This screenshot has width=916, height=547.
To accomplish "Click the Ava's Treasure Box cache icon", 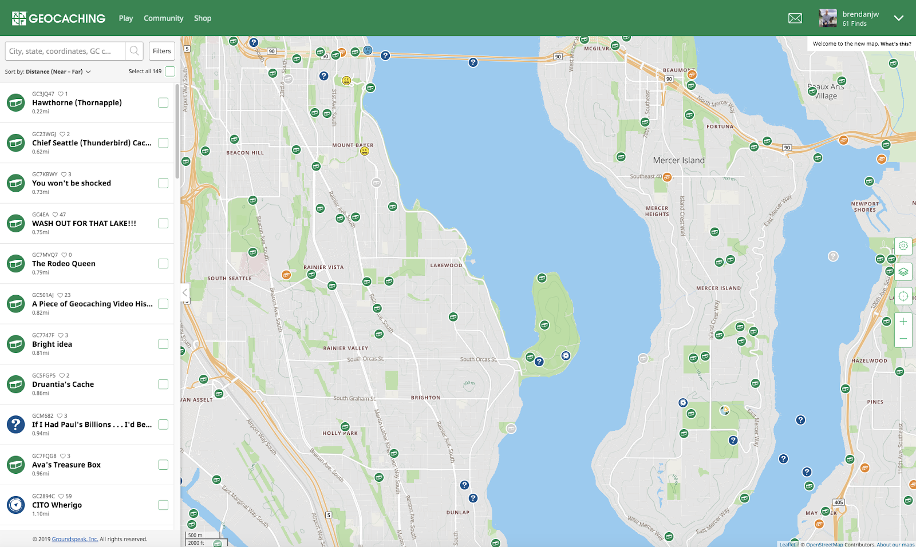I will click(x=15, y=465).
